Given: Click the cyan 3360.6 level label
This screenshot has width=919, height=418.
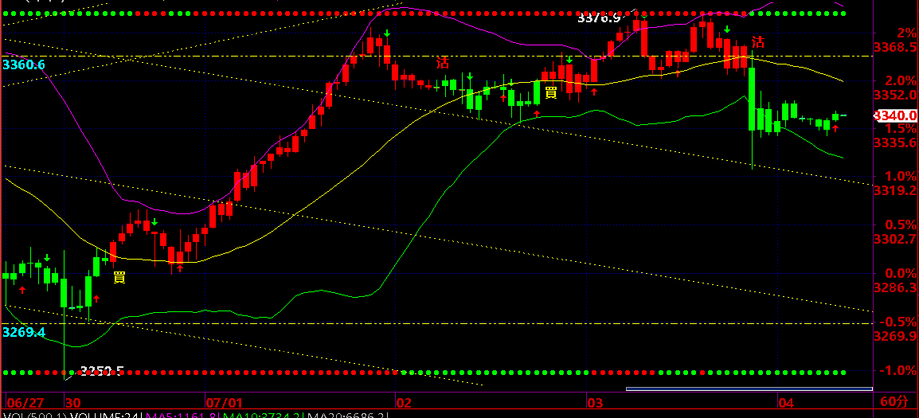Looking at the screenshot, I should coord(24,64).
